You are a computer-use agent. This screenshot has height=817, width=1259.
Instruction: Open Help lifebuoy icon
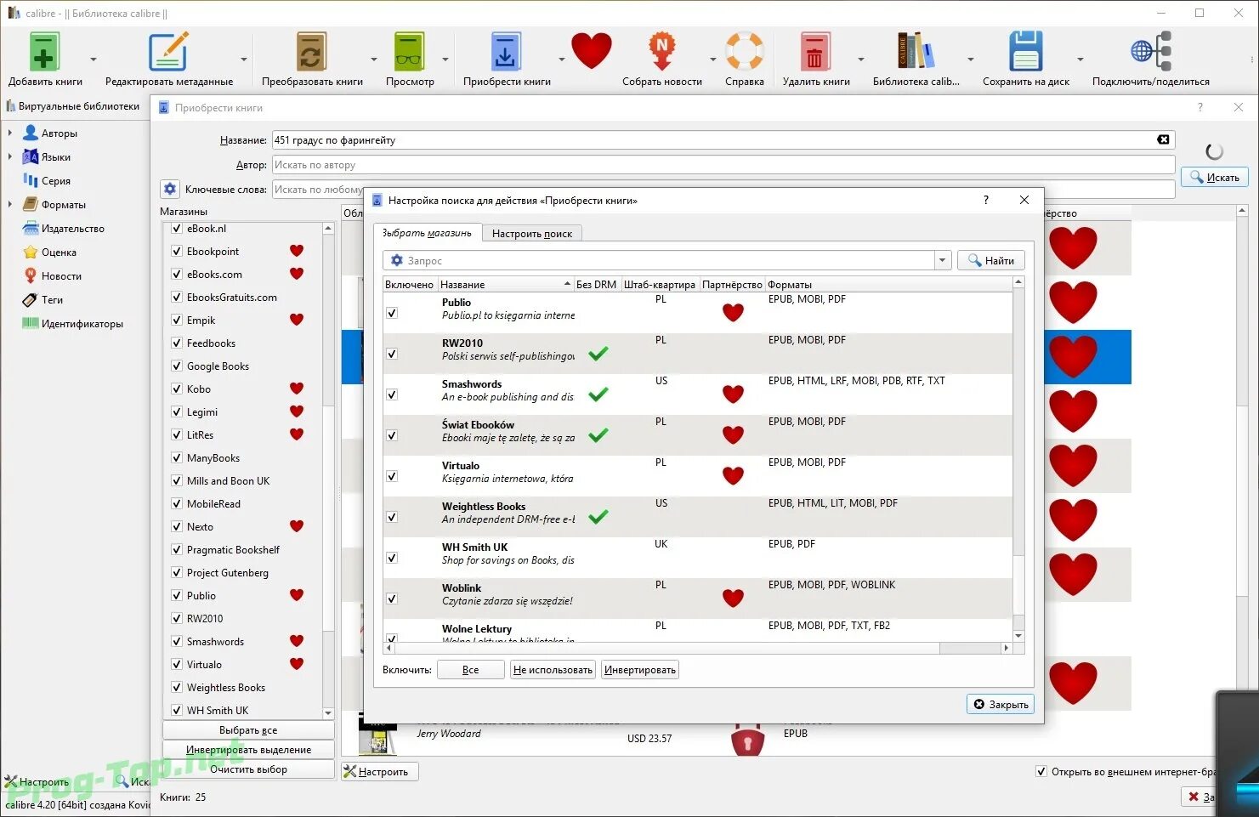click(x=745, y=51)
